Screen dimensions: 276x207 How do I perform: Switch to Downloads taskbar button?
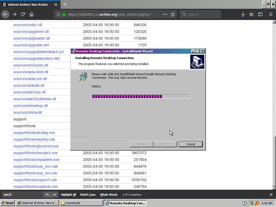(x=81, y=203)
